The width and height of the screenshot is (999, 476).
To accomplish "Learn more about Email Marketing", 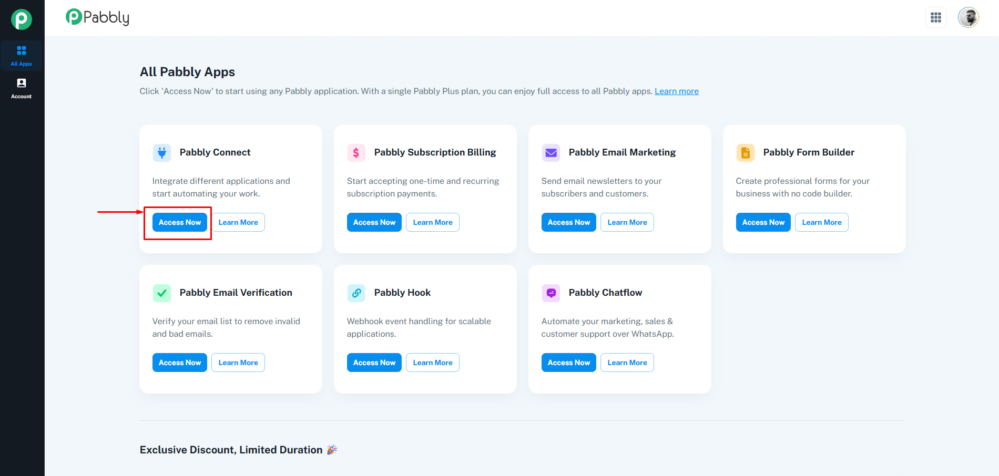I will pyautogui.click(x=627, y=222).
